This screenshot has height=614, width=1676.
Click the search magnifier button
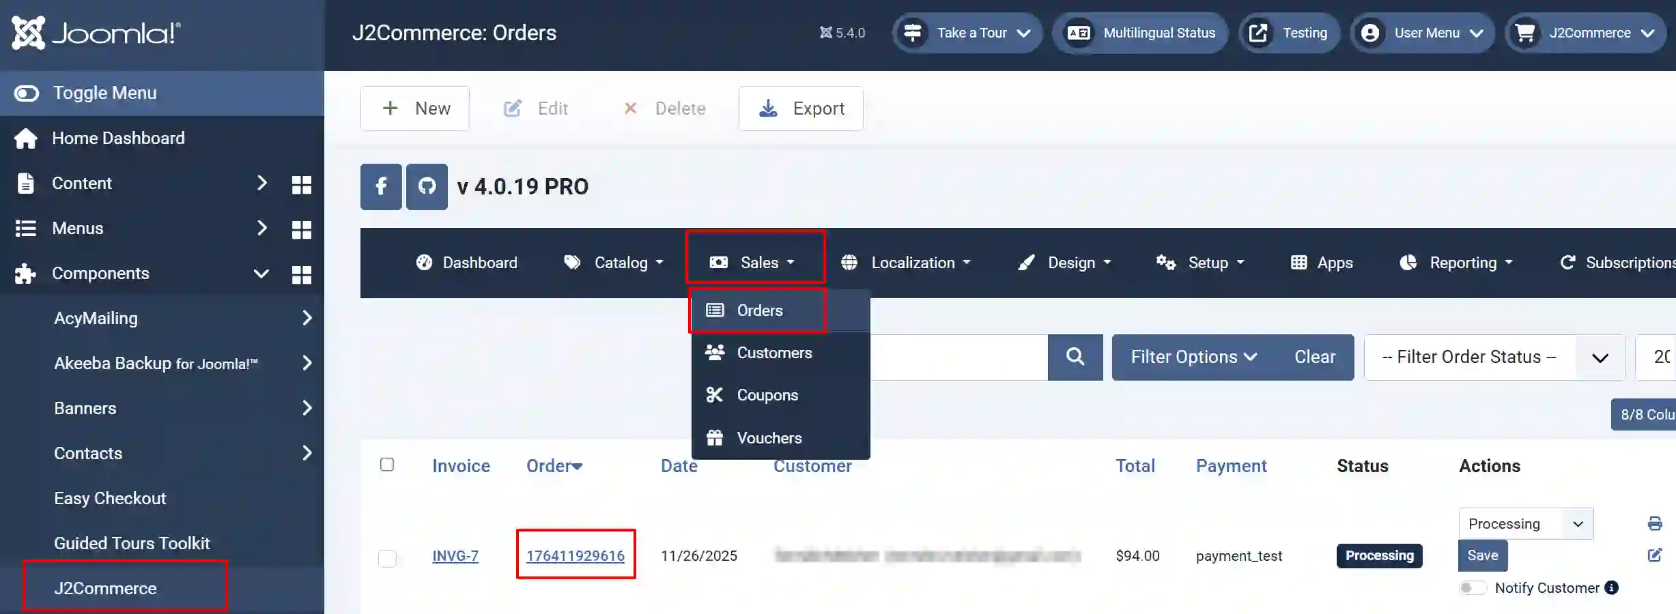pyautogui.click(x=1075, y=357)
